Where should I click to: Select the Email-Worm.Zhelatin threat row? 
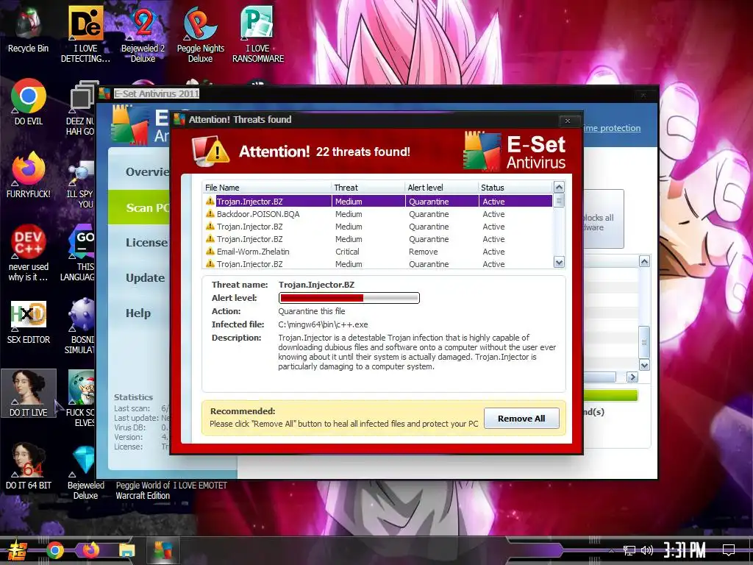point(378,252)
